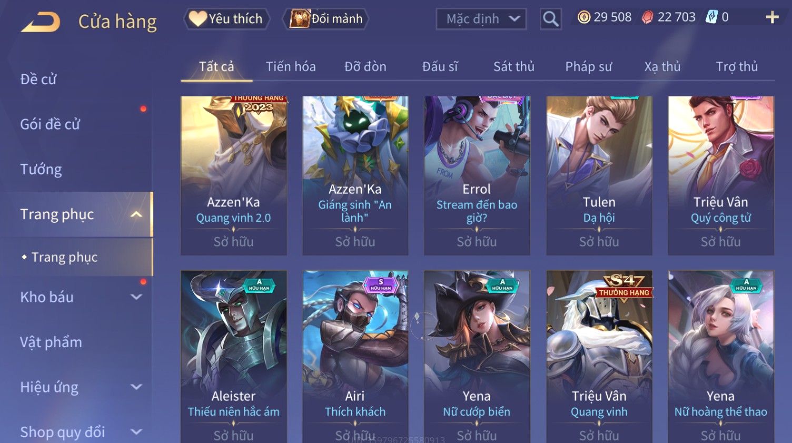Image resolution: width=792 pixels, height=443 pixels.
Task: Select the Airi Thích khách skin card
Action: (x=355, y=357)
